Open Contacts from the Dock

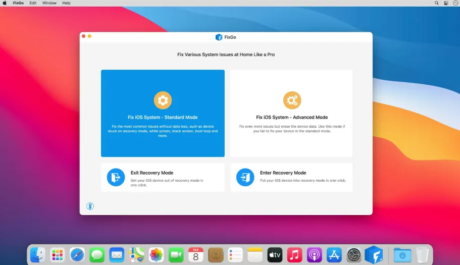(216, 255)
